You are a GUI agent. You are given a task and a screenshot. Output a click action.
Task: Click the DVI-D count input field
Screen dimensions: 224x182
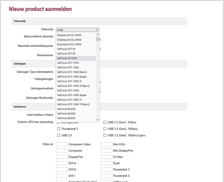(62, 169)
